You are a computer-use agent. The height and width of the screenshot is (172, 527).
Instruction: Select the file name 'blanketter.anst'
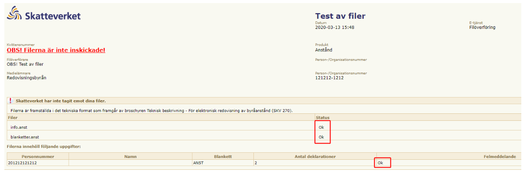click(x=25, y=137)
